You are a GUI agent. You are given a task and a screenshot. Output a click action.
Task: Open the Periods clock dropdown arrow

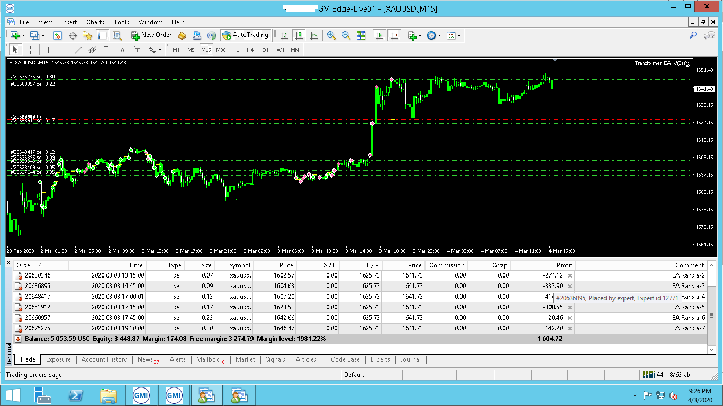tap(439, 35)
